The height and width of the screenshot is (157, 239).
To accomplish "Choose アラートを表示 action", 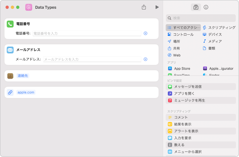I will [201, 131].
